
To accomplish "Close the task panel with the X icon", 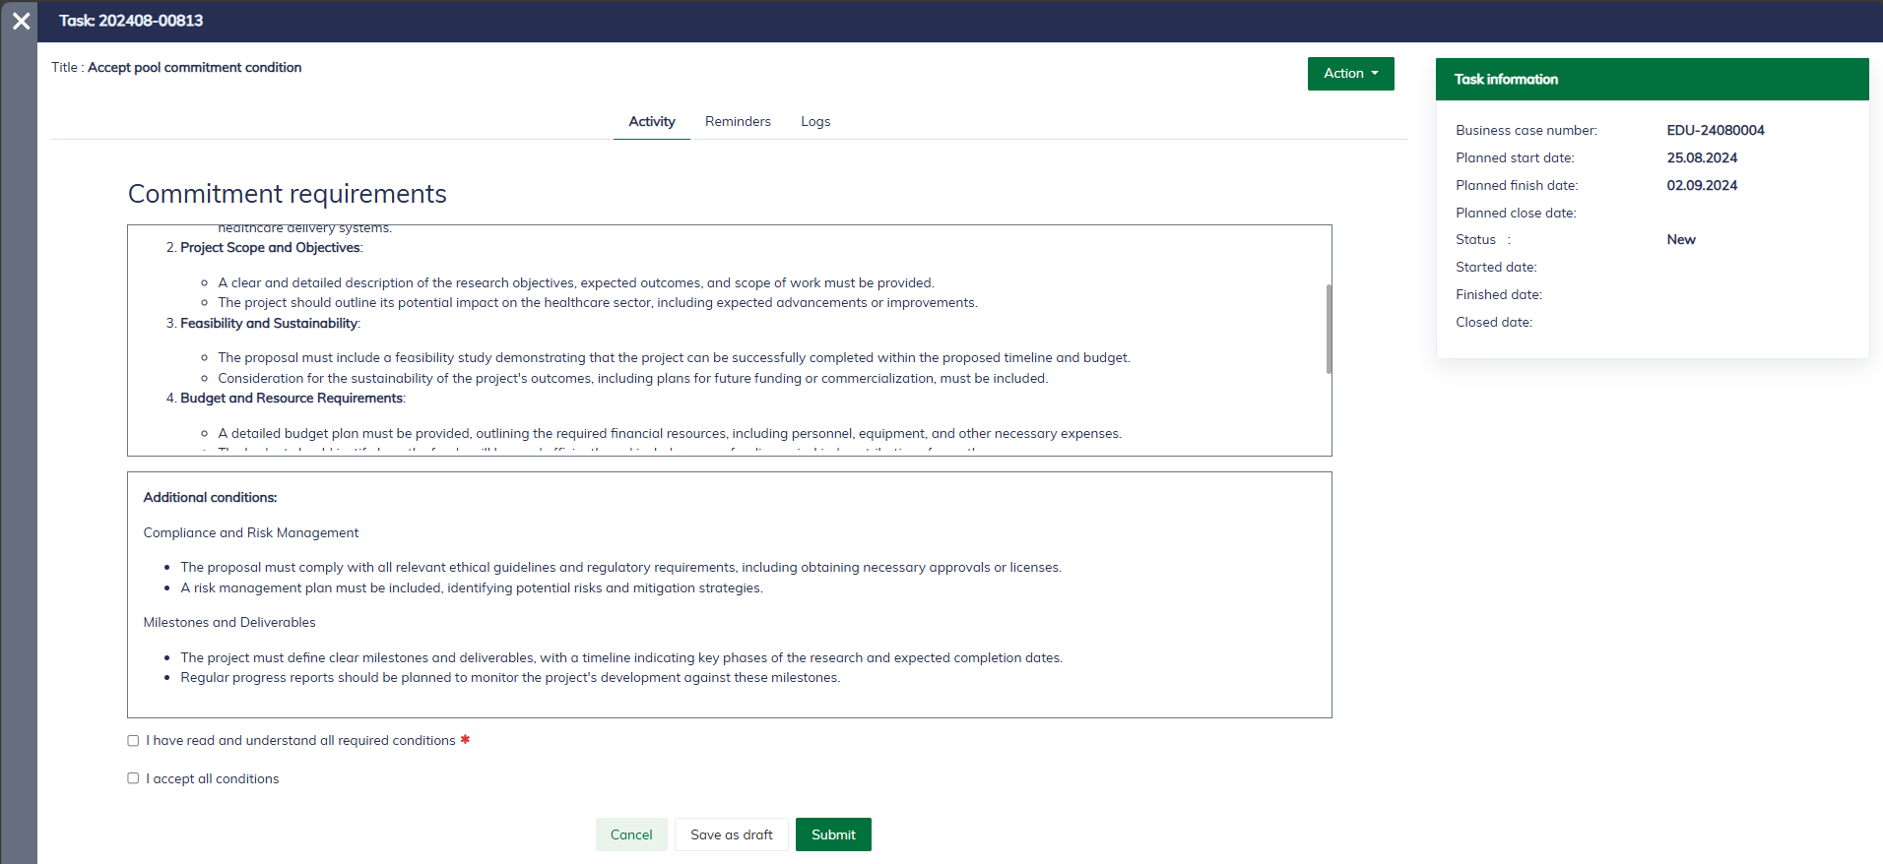I will point(21,21).
